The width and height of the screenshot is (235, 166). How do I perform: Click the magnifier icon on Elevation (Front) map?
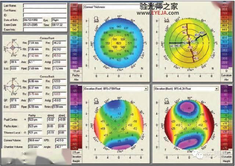click(x=96, y=100)
